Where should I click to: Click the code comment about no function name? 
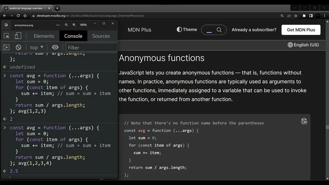coord(194,123)
